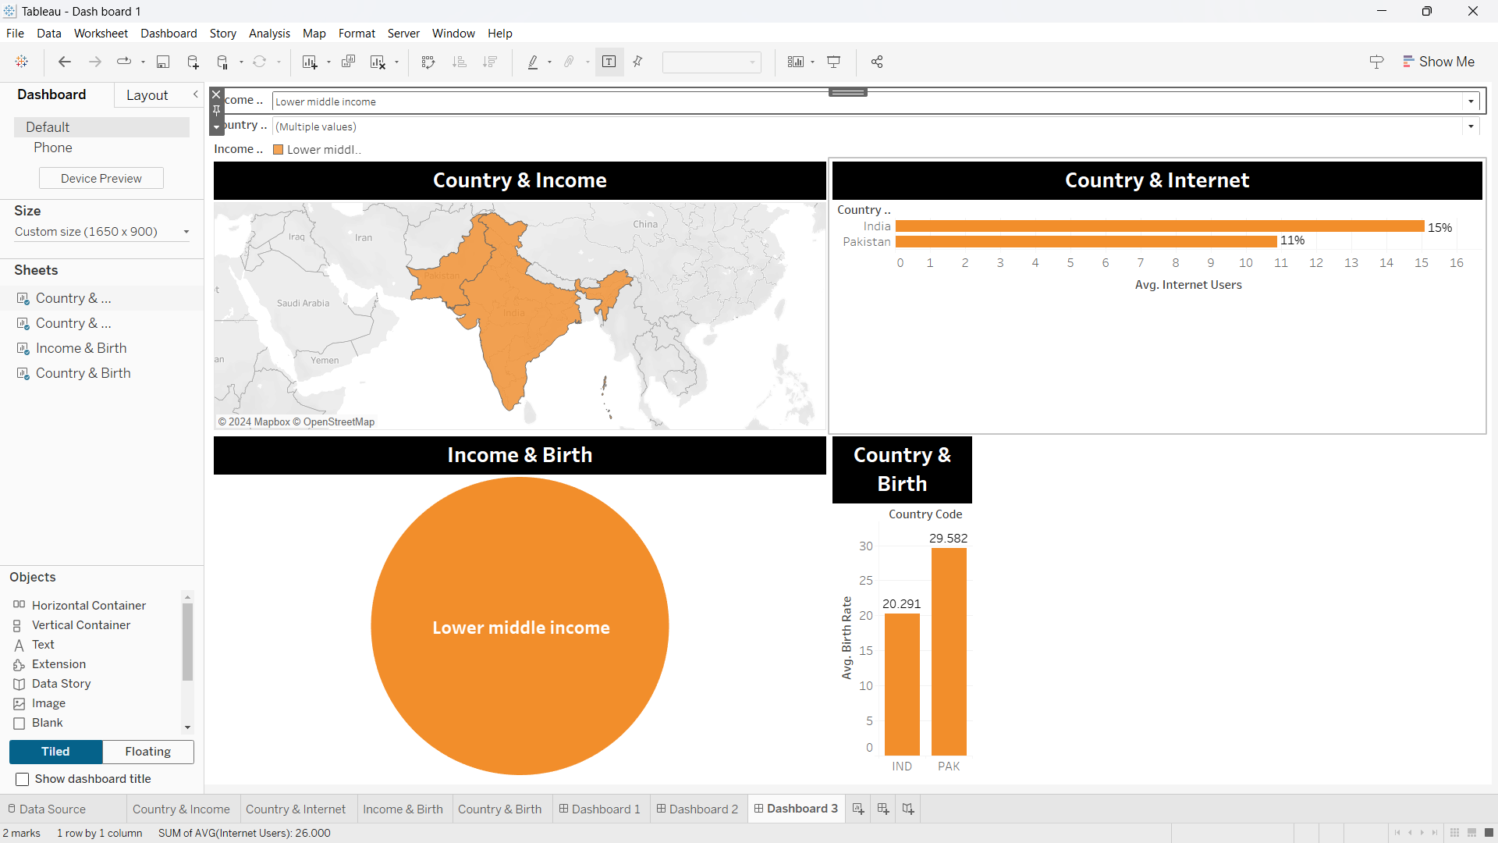Screen dimensions: 1498x843
Task: Remove the filter container with X icon
Action: click(217, 94)
